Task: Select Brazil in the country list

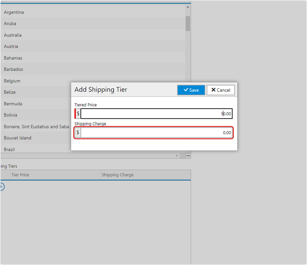Action: (x=36, y=148)
